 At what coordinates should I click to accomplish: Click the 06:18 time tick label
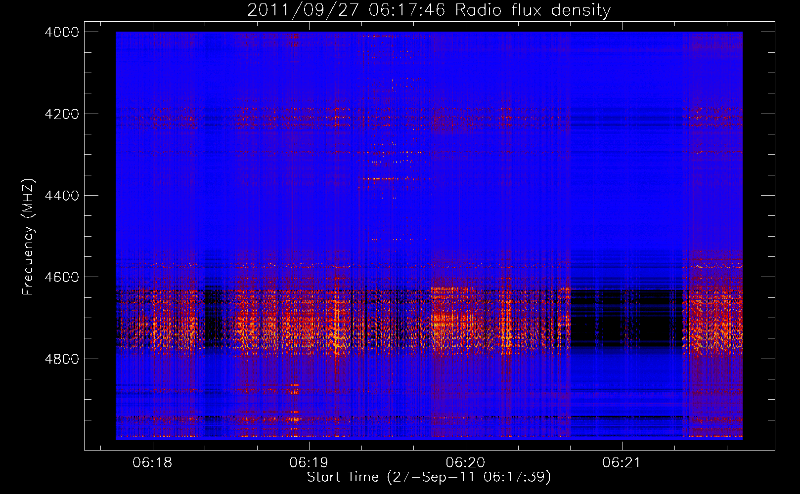[153, 462]
